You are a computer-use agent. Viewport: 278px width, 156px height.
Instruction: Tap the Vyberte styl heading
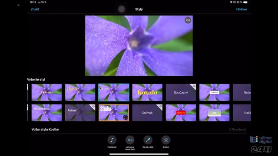36,79
